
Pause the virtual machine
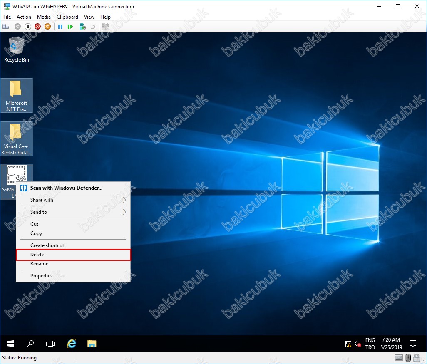pyautogui.click(x=60, y=26)
